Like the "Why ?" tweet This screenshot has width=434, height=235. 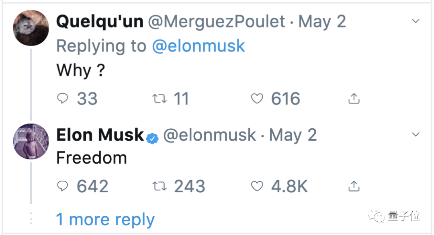click(x=257, y=99)
